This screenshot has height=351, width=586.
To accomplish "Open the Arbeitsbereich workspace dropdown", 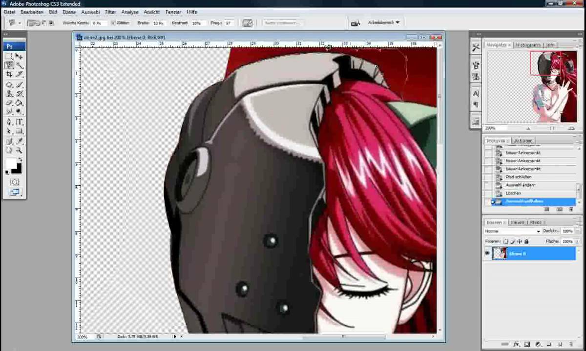I will pyautogui.click(x=383, y=22).
